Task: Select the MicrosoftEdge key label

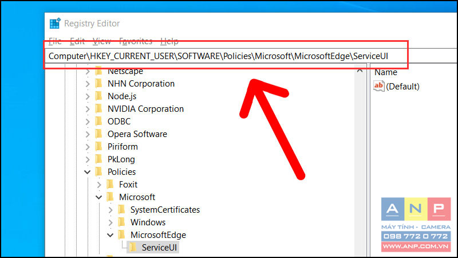Action: pos(158,235)
